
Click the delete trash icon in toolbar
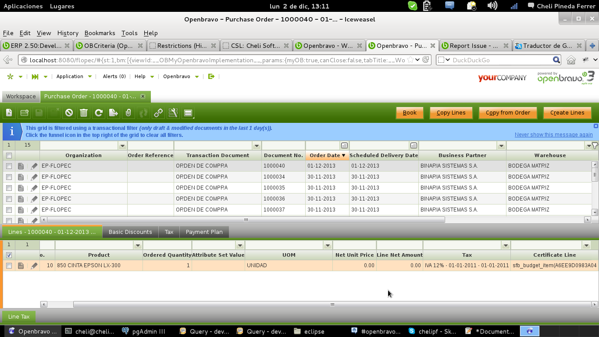tap(84, 113)
